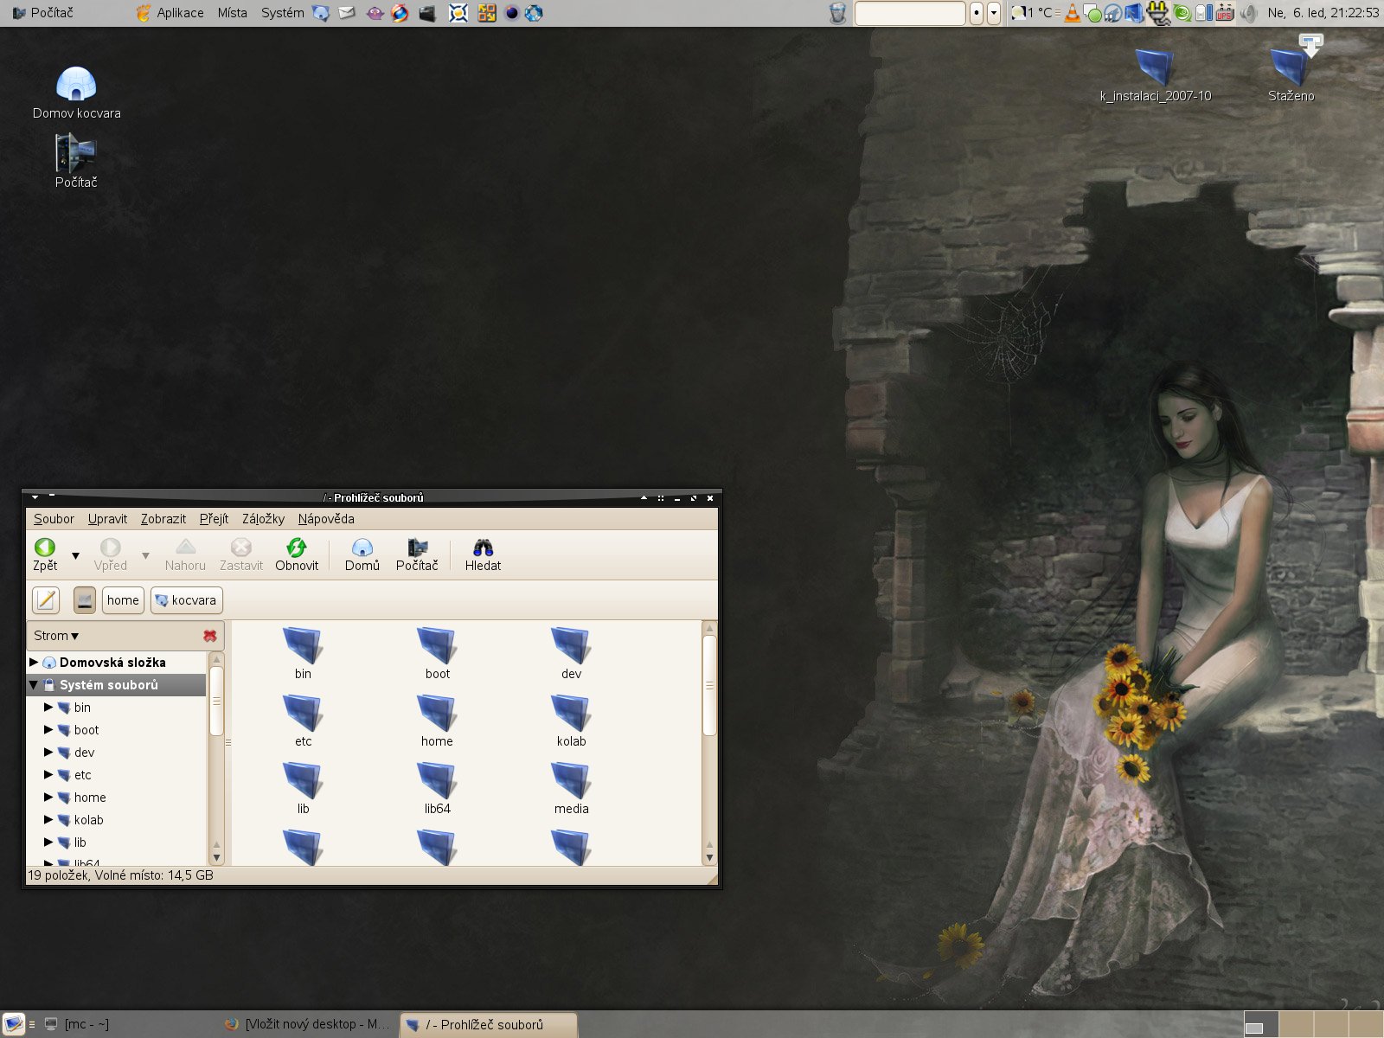The width and height of the screenshot is (1384, 1038).
Task: Select the home folder icon in main view
Action: 437,714
